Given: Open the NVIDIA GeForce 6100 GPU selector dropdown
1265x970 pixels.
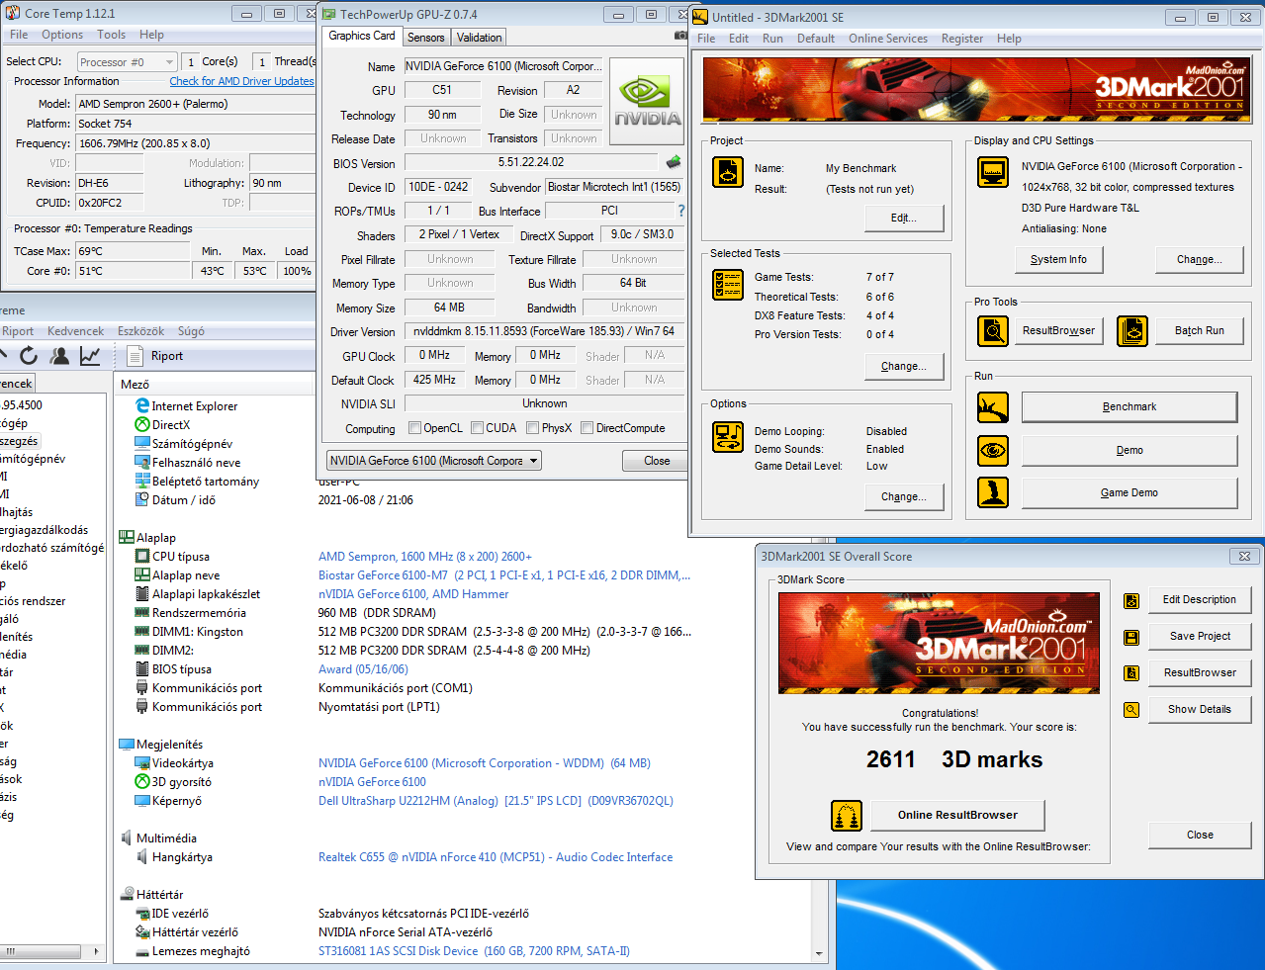Looking at the screenshot, I should pos(433,461).
